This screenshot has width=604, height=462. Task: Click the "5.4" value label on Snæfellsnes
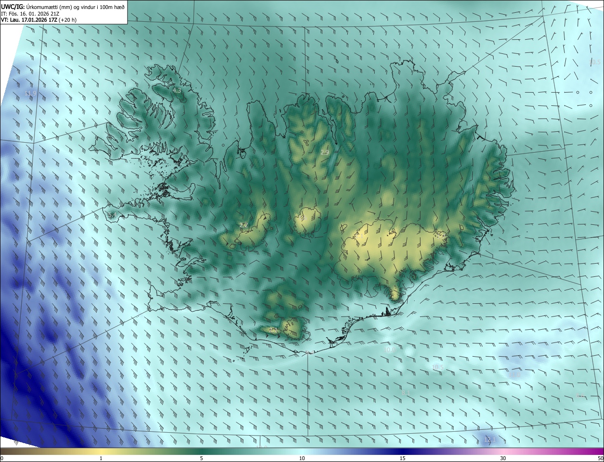(112, 215)
